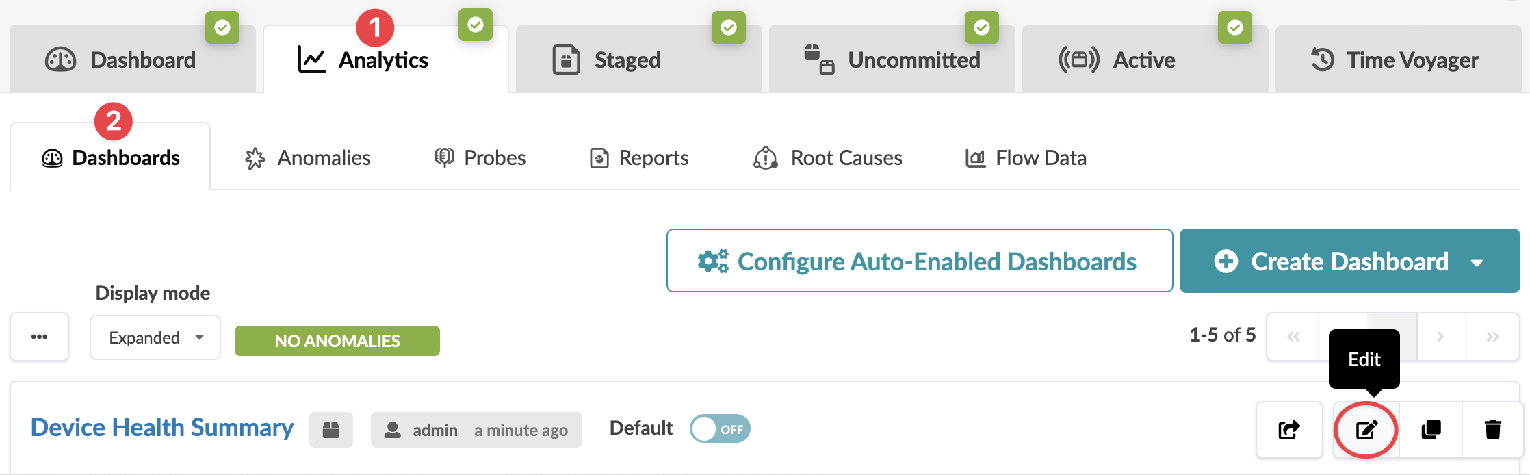Click the duplicate dashboard copy icon

1431,430
